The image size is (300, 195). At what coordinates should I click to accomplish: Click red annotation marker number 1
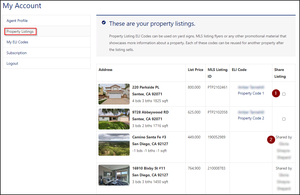pos(276,94)
